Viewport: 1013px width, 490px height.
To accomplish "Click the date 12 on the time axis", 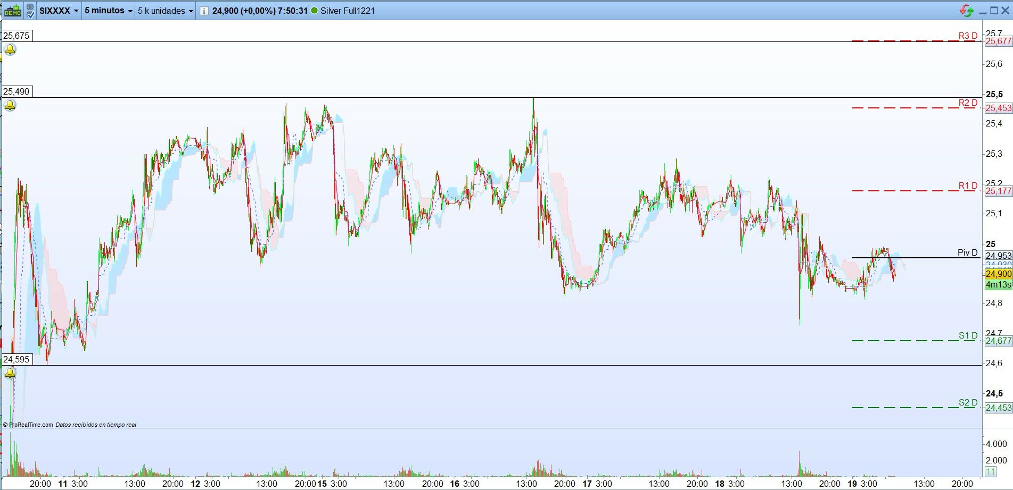I will (195, 484).
